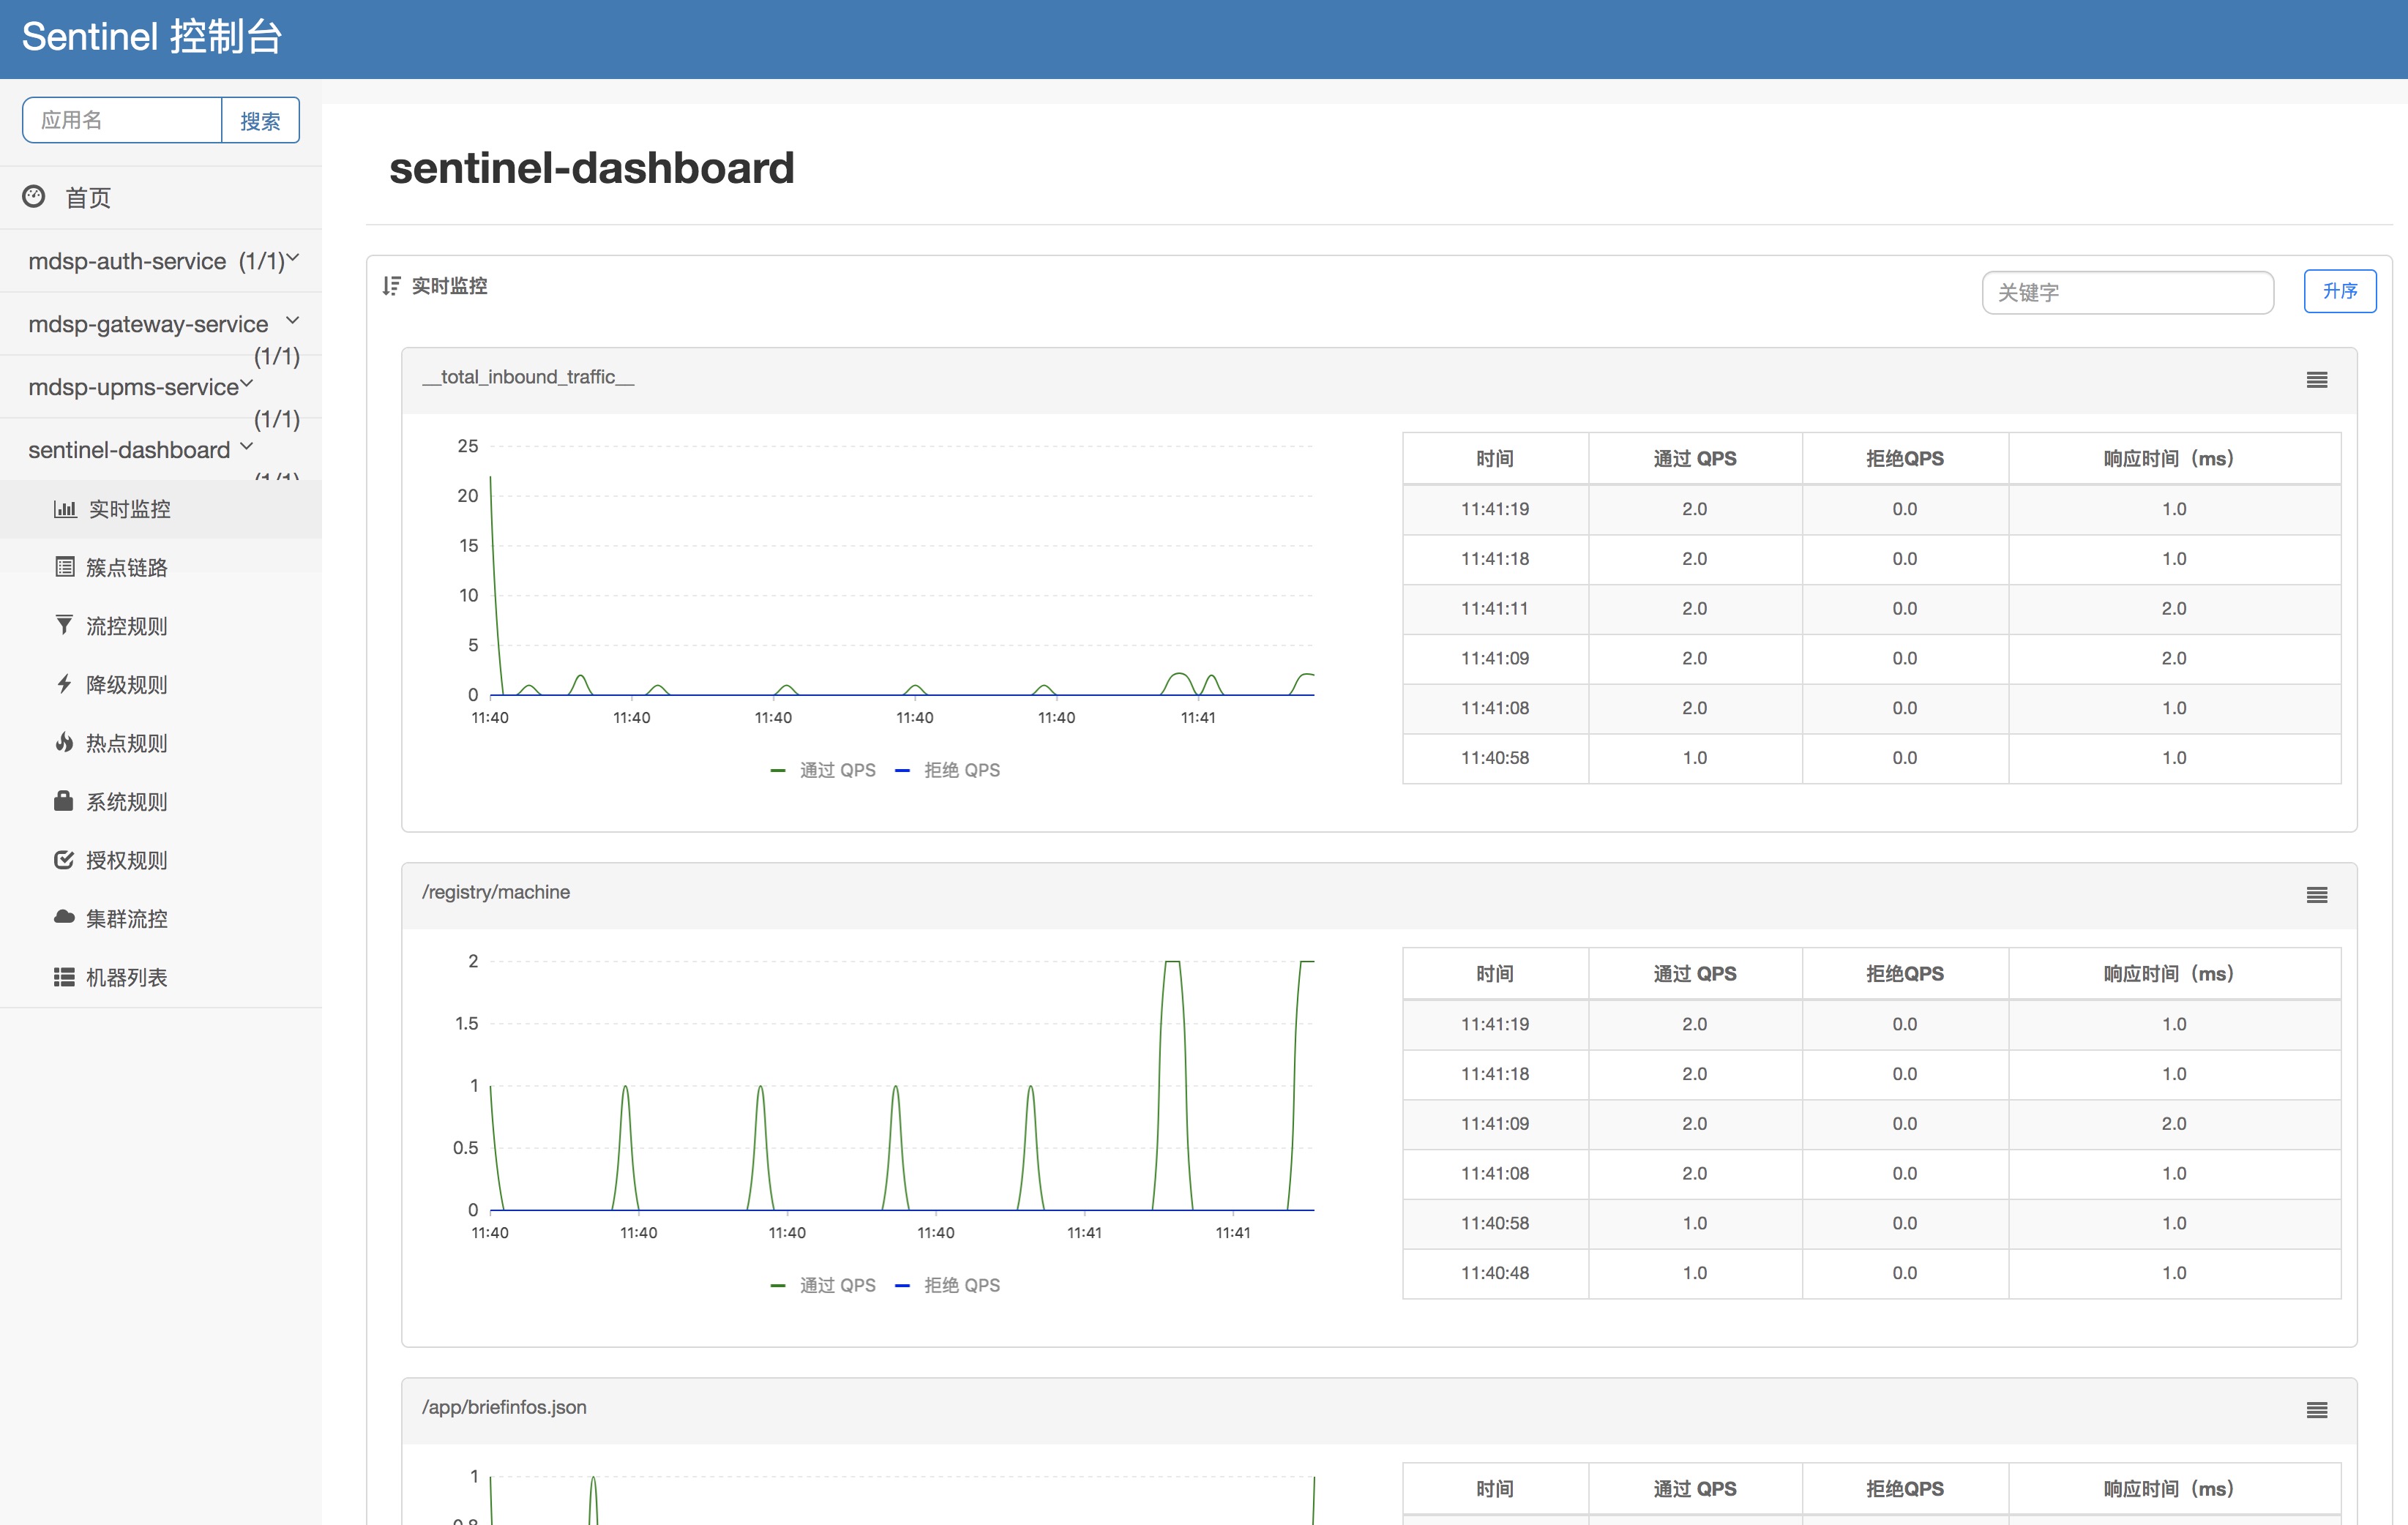Open hamburger menu of /registry/machine panel

2316,895
